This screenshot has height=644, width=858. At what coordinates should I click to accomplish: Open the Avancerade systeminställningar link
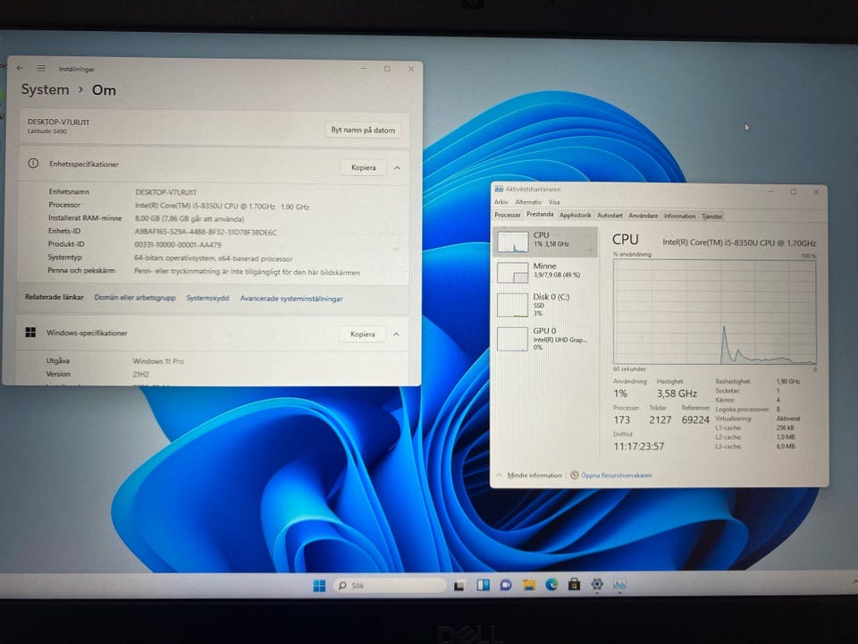click(290, 299)
